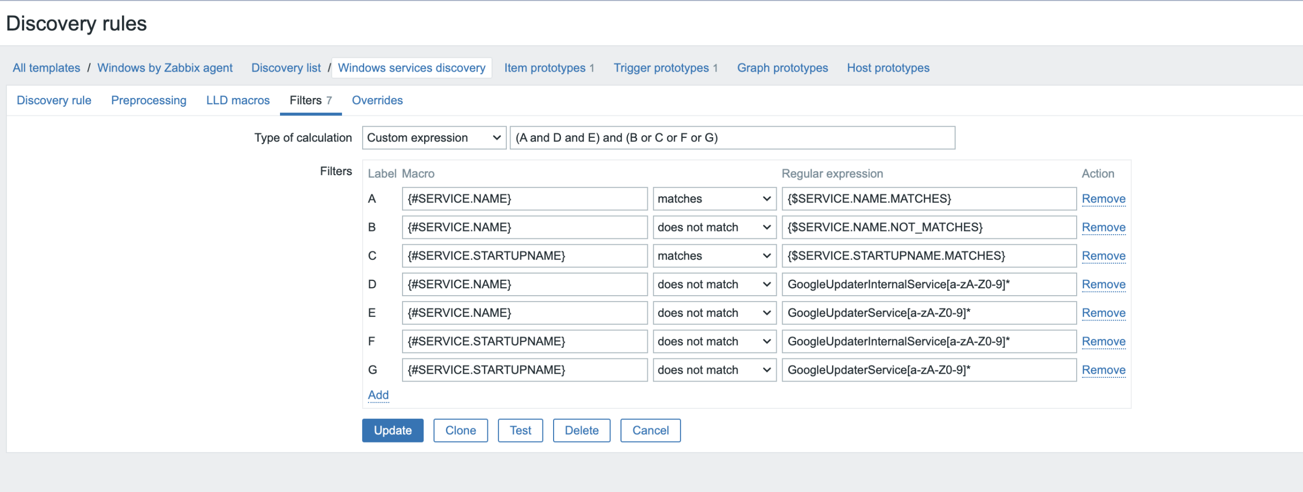1303x492 pixels.
Task: Cancel editing the discovery rule
Action: [650, 430]
